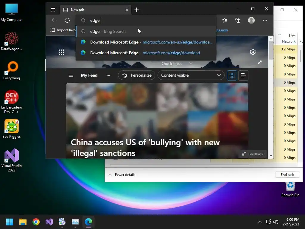
Task: Open page settings gear icon
Action: tap(253, 52)
